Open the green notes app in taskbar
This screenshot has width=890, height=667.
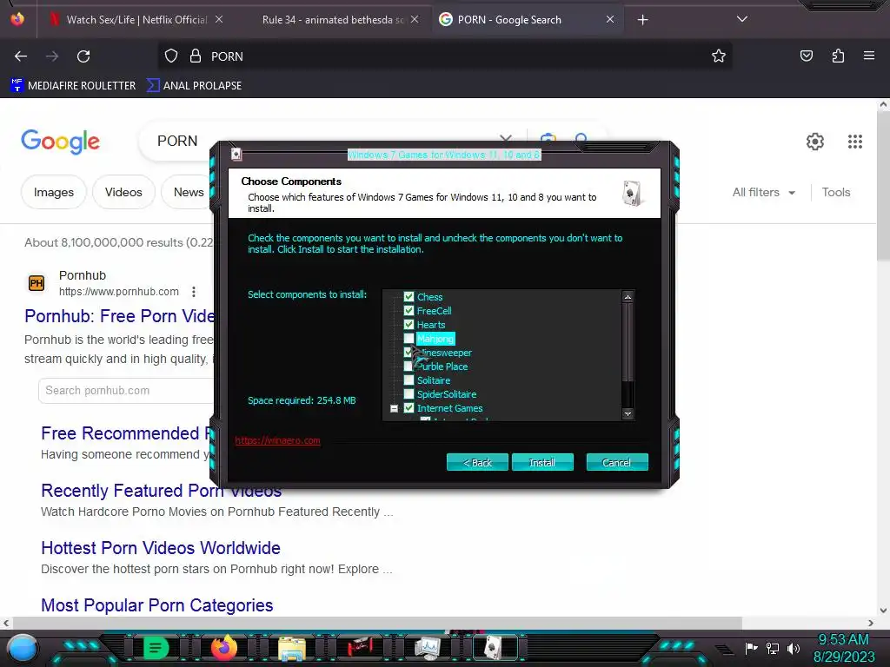pyautogui.click(x=156, y=648)
